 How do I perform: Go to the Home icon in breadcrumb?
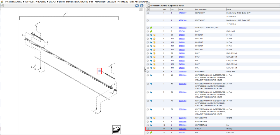tap(2, 2)
